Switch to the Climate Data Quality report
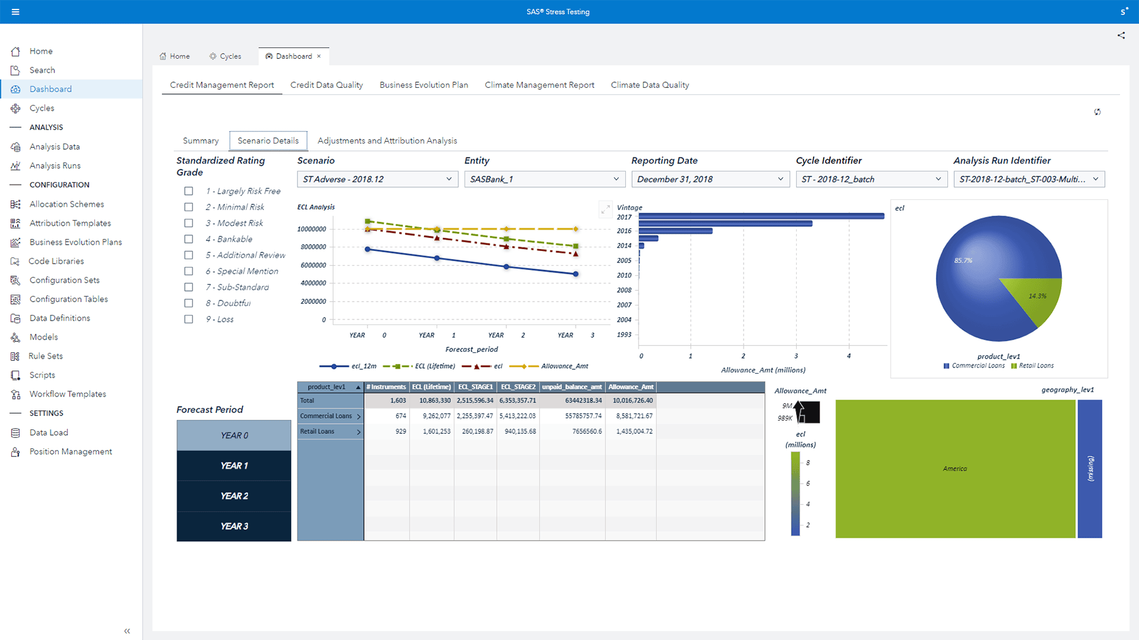The width and height of the screenshot is (1139, 640). (x=649, y=85)
